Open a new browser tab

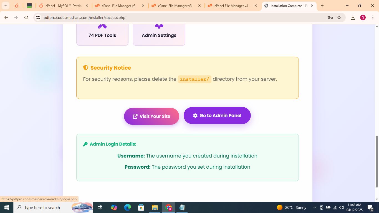pos(322,6)
